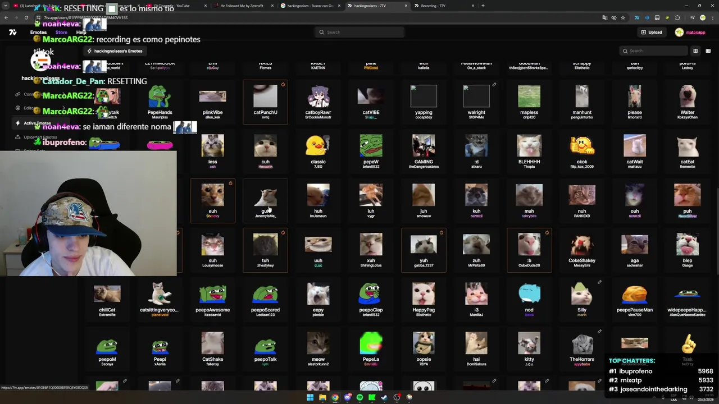719x404 pixels.
Task: Open the PepeHands emote card
Action: [160, 101]
